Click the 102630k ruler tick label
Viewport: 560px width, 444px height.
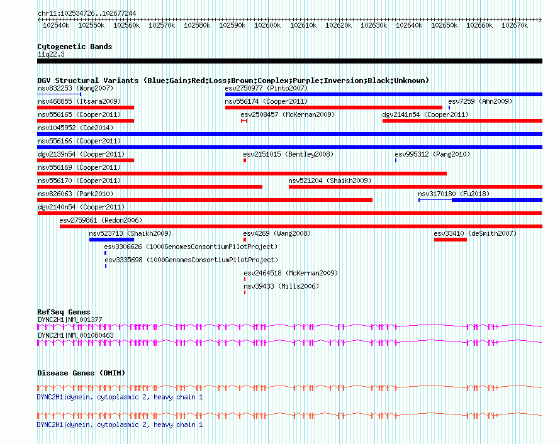[x=374, y=25]
